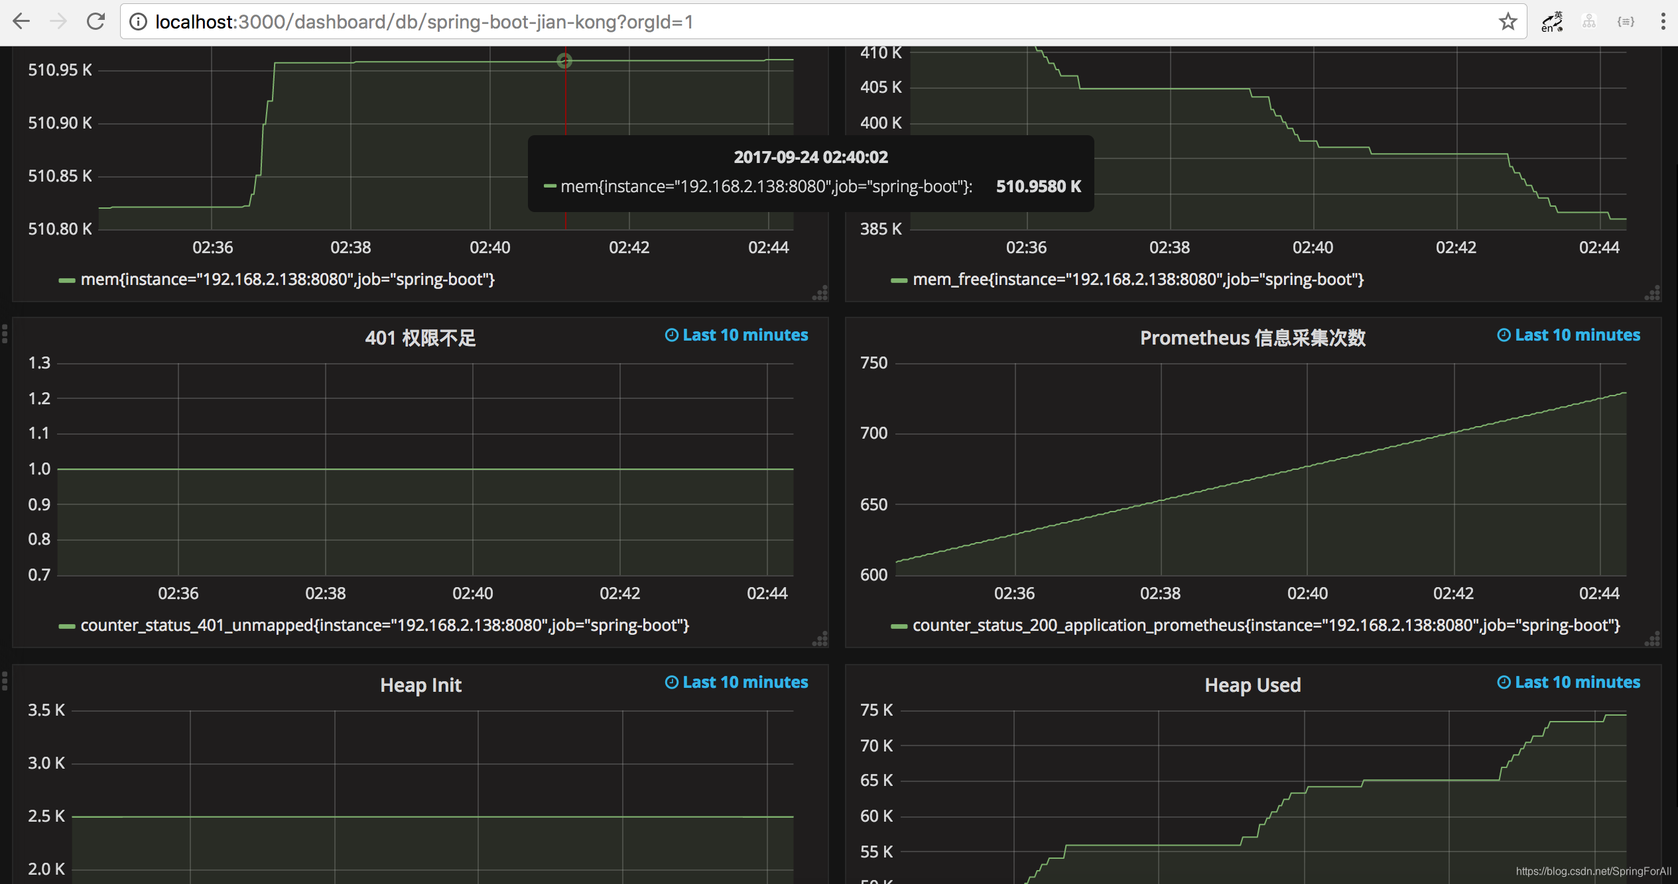The width and height of the screenshot is (1678, 884).
Task: Open Prometheus 信息采集次数 panel title menu
Action: click(x=1252, y=338)
